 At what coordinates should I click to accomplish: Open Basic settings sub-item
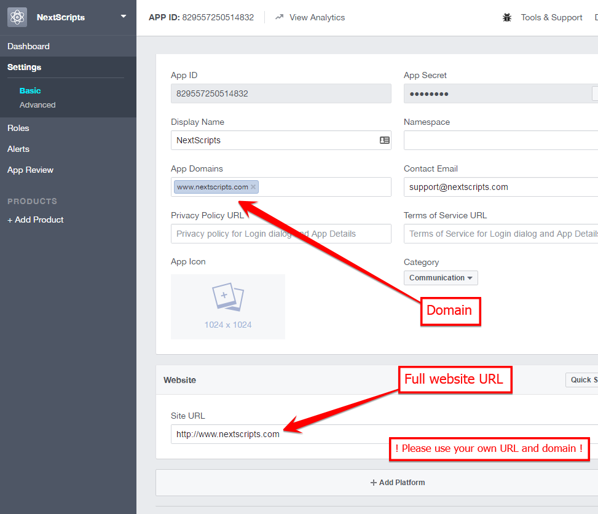pyautogui.click(x=30, y=91)
